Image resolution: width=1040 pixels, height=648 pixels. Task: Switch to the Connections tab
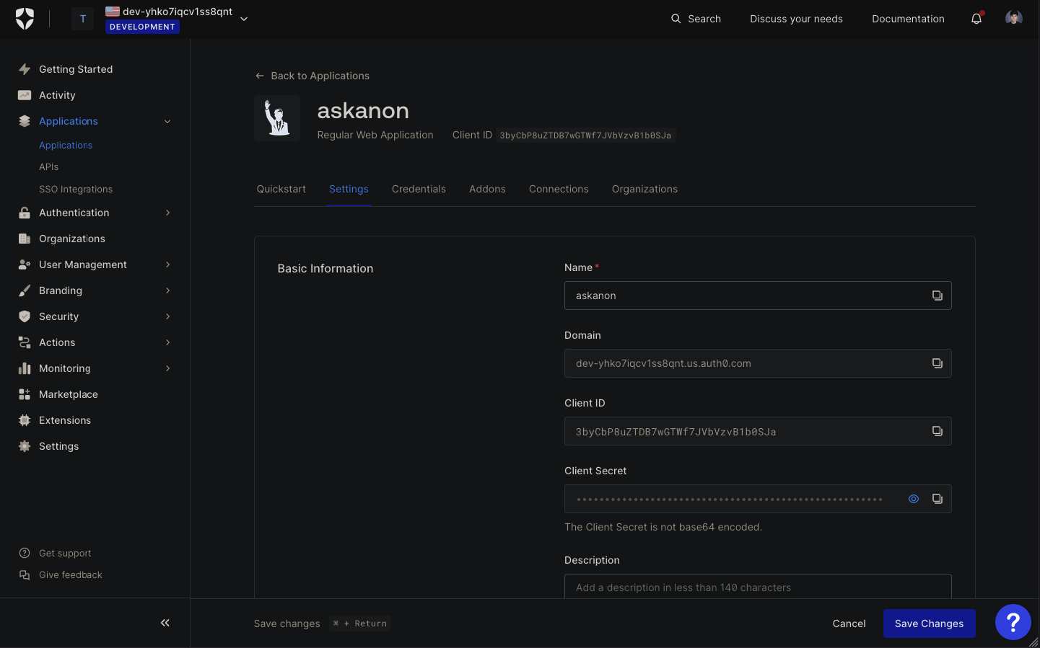coord(559,189)
